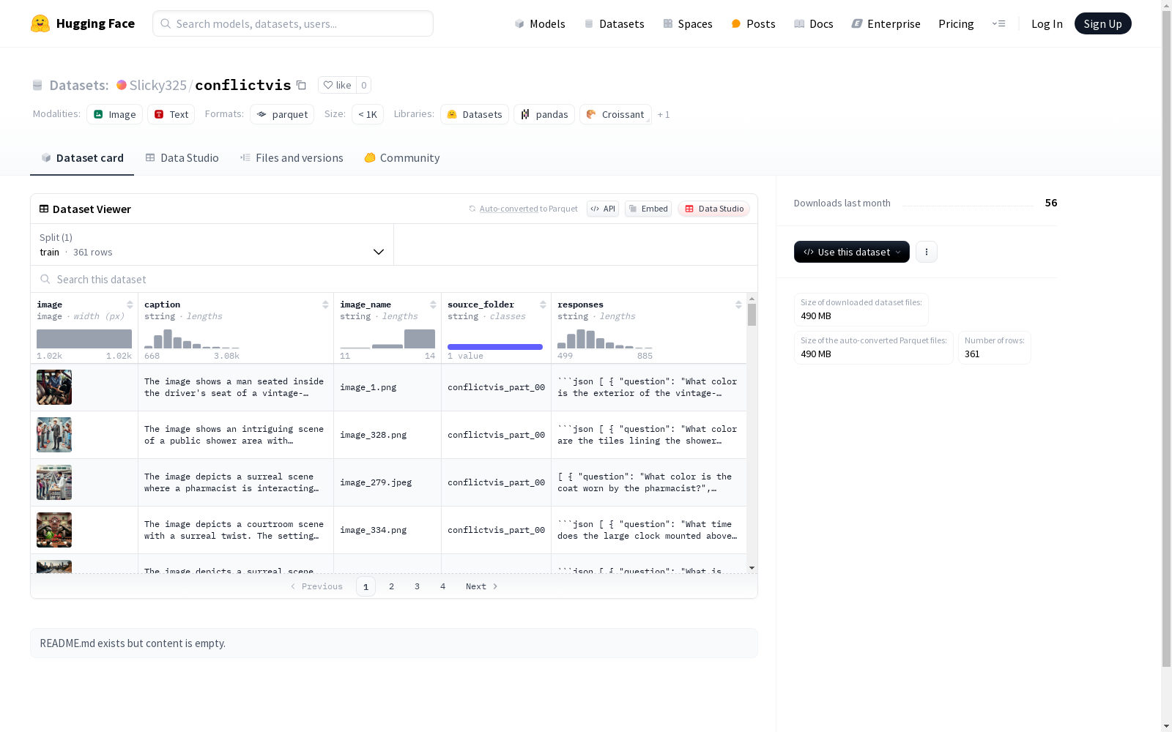Click the table scroll up arrow
The height and width of the screenshot is (732, 1172).
tap(752, 299)
